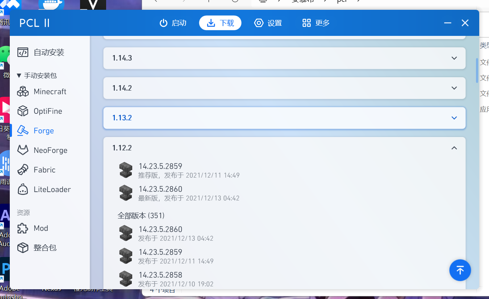
Task: Click the PCL II title logo
Action: coord(34,23)
